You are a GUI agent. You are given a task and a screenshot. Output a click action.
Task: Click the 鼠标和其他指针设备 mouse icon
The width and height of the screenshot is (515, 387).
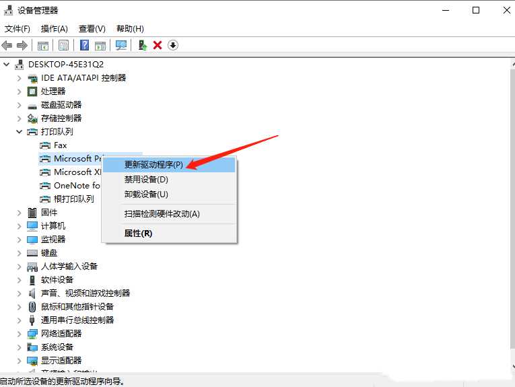click(x=32, y=307)
